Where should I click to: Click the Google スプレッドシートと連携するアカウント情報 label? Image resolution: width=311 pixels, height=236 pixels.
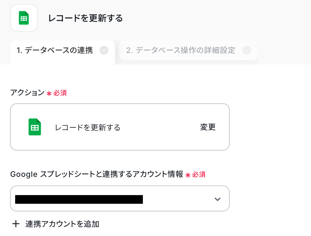97,174
